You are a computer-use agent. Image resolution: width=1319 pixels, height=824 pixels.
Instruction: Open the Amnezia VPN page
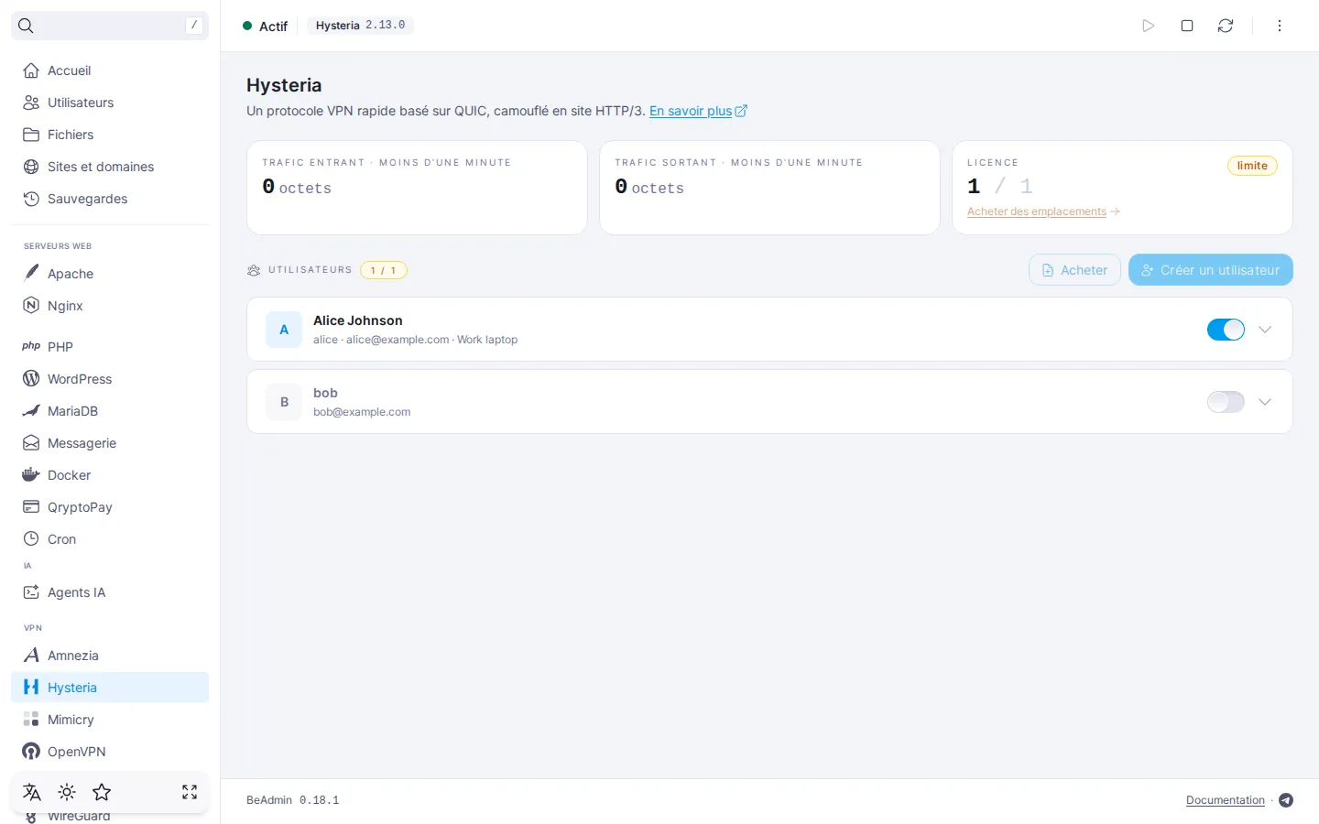(110, 656)
